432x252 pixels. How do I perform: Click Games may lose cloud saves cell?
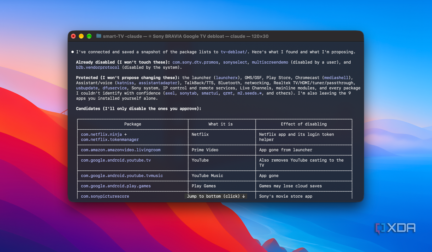tap(304, 186)
